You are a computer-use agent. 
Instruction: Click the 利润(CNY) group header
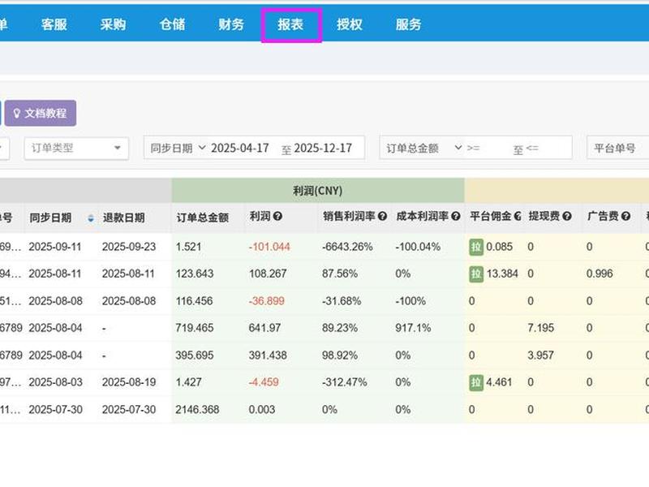click(318, 191)
